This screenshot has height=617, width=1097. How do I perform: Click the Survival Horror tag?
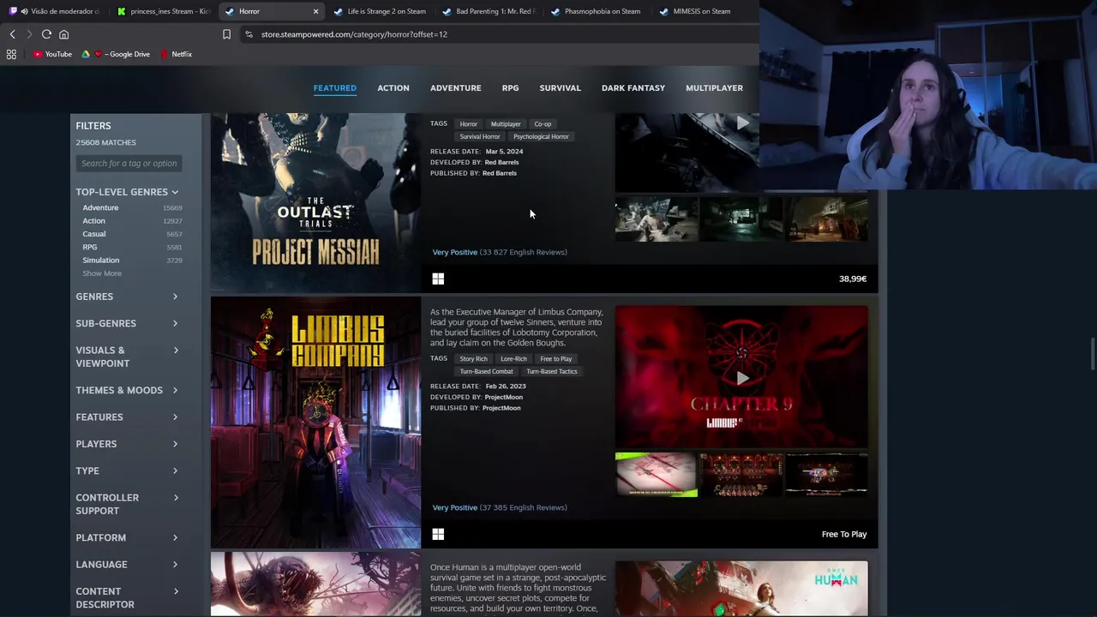(479, 136)
